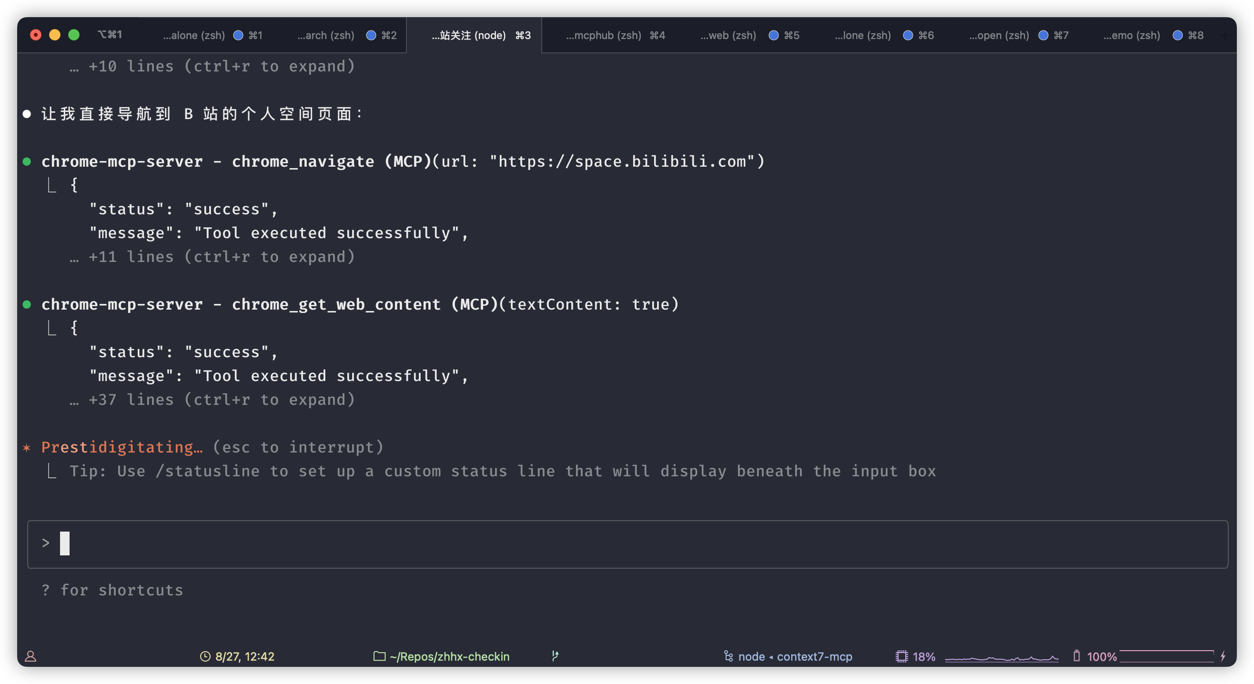
Task: Click the lightning charging icon at bottom right
Action: pos(1223,656)
